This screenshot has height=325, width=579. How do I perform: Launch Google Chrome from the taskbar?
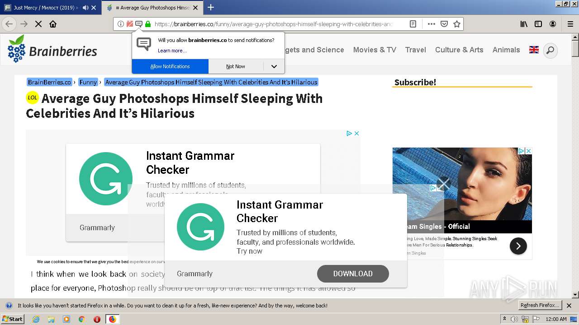tap(81, 319)
